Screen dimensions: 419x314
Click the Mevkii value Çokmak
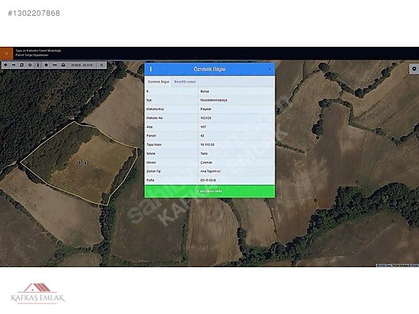point(206,163)
